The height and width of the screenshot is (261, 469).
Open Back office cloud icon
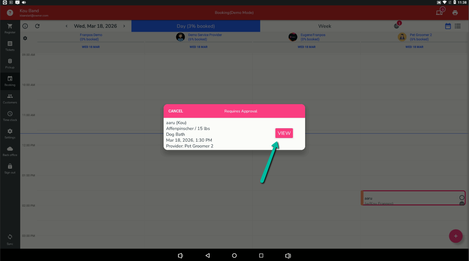tap(10, 149)
